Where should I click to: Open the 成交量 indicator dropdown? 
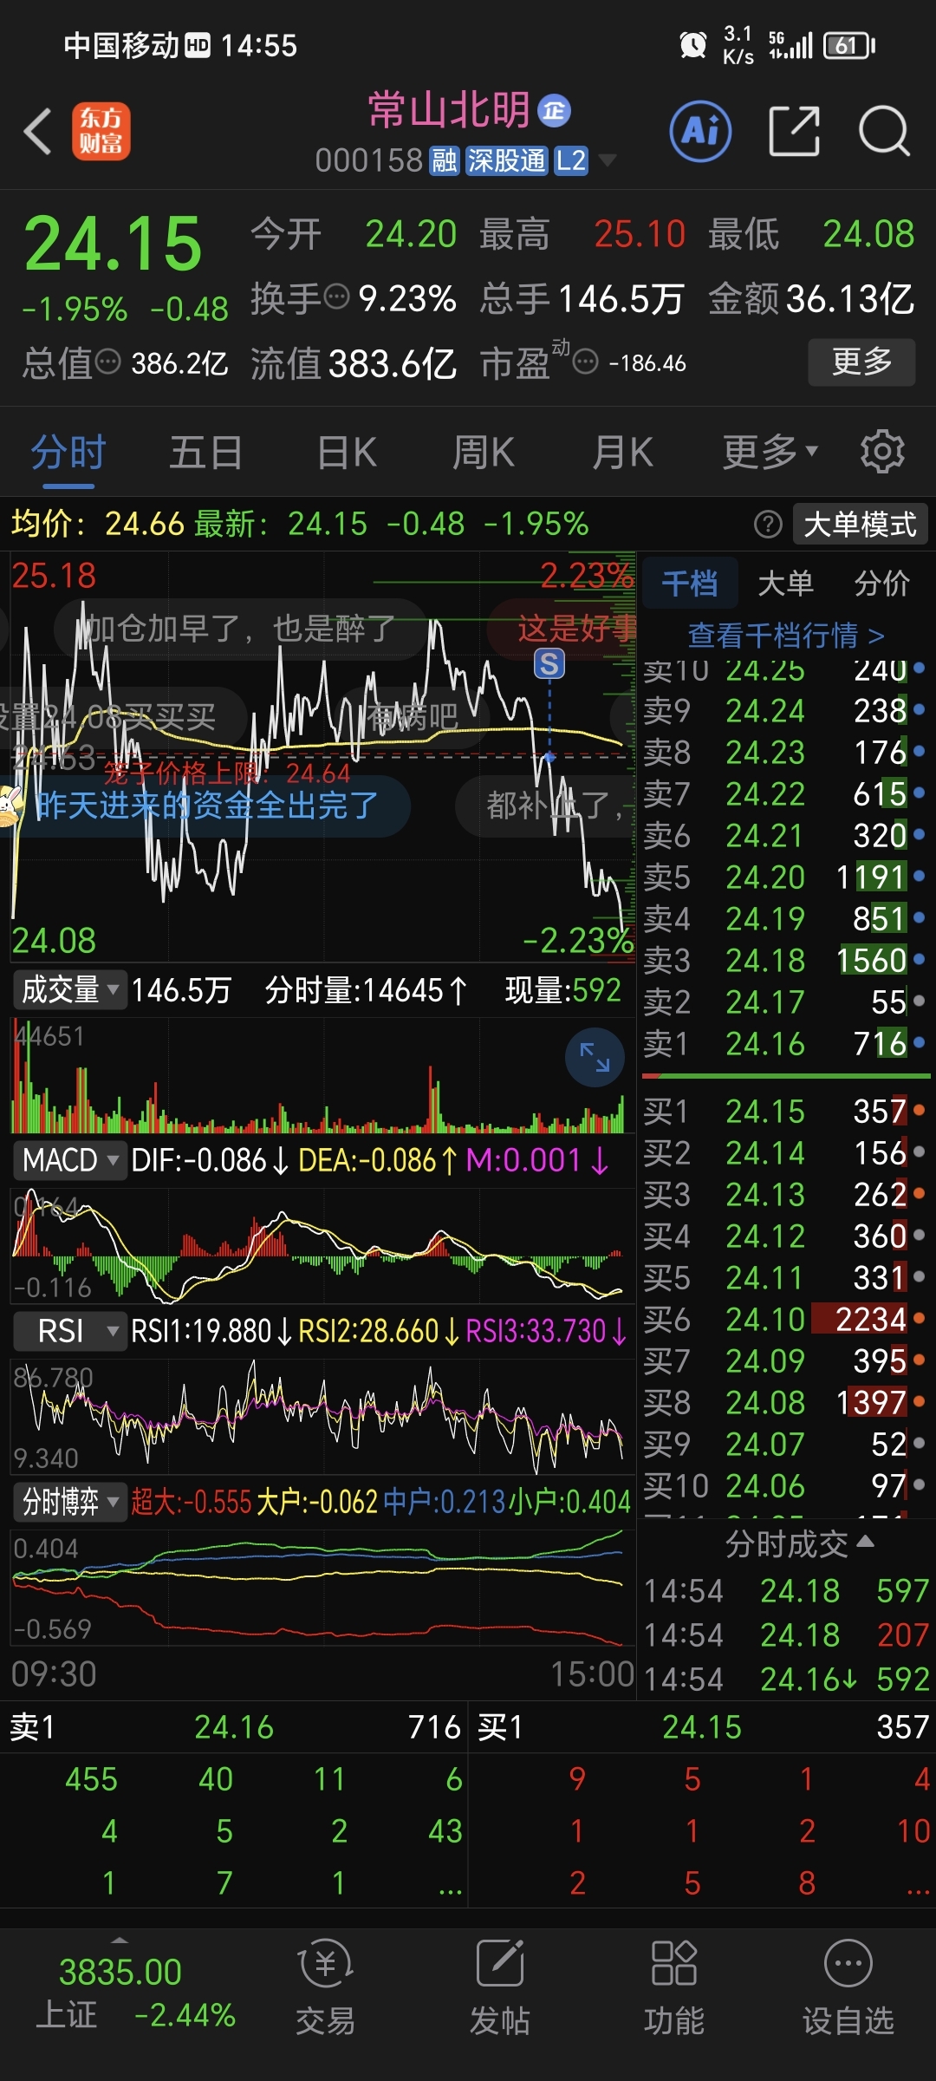tap(70, 989)
